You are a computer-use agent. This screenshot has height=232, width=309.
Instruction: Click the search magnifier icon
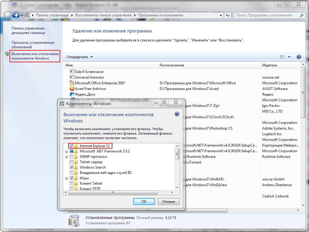(302, 15)
